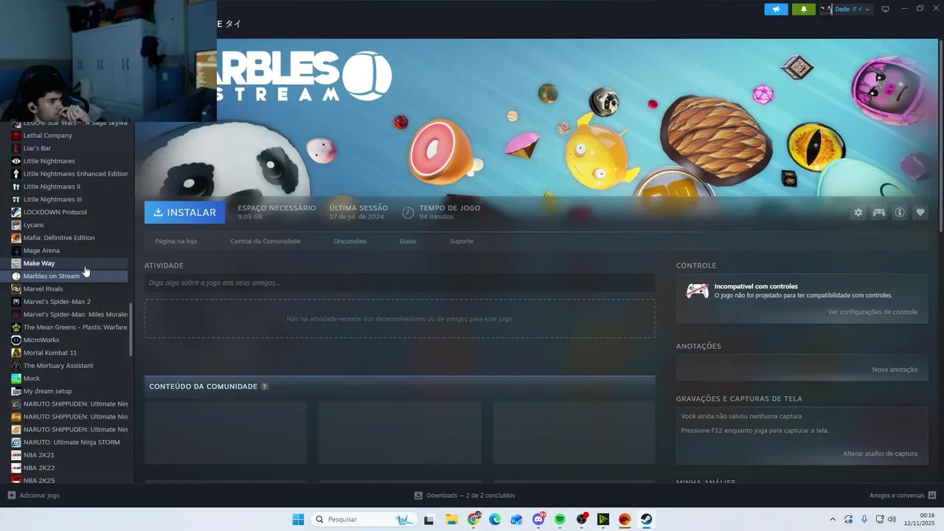Open the Central da Comunidade tab
This screenshot has width=944, height=531.
(x=265, y=241)
